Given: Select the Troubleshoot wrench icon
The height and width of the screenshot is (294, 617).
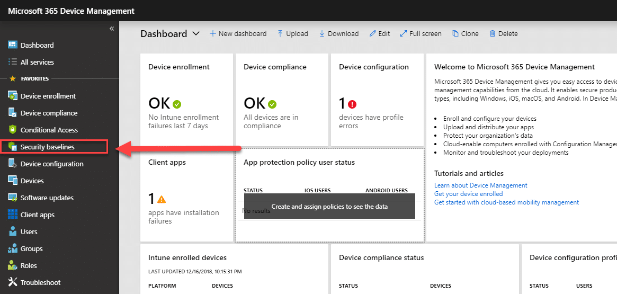Looking at the screenshot, I should [13, 282].
